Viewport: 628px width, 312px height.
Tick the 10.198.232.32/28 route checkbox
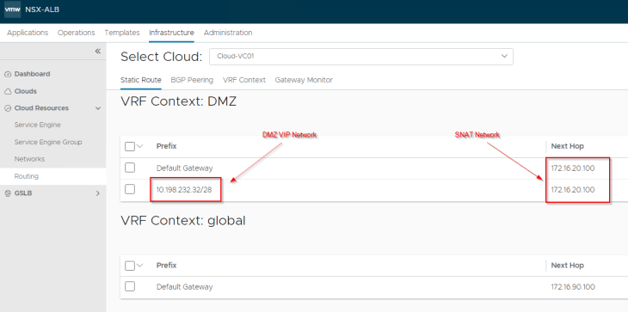(130, 189)
